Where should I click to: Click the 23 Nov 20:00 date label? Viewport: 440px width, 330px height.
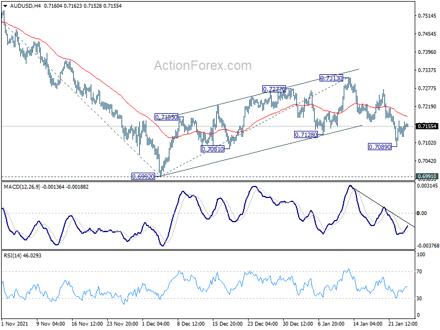point(122,323)
